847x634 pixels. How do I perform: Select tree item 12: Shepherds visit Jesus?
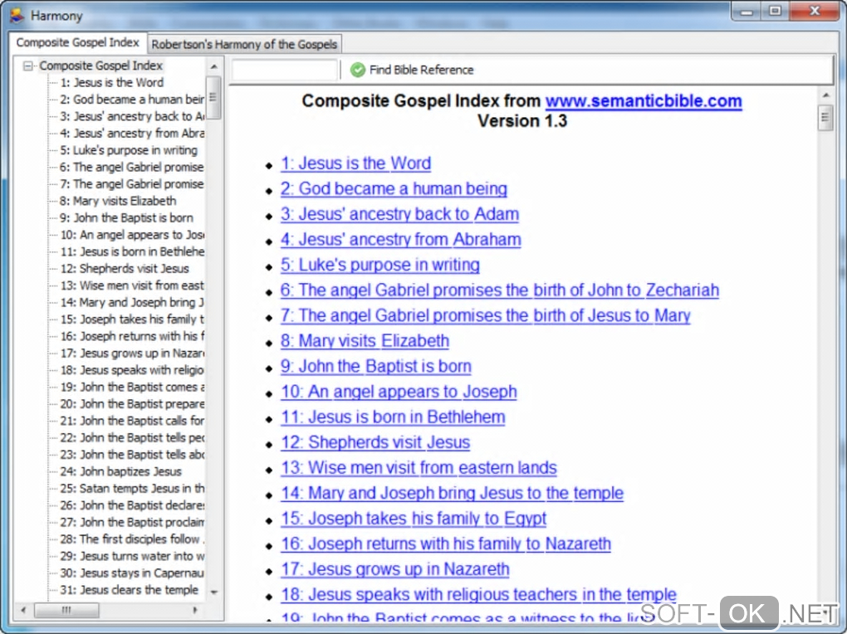(x=125, y=268)
